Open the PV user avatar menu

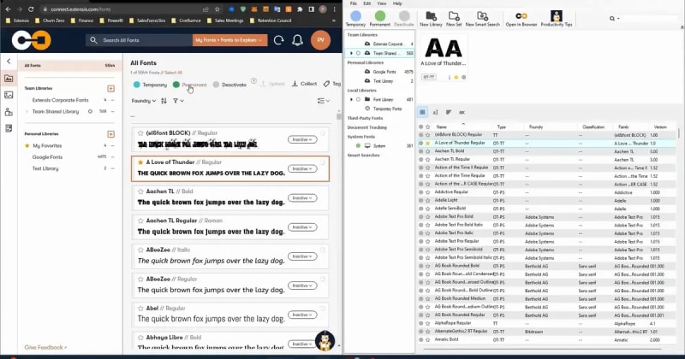tap(320, 39)
